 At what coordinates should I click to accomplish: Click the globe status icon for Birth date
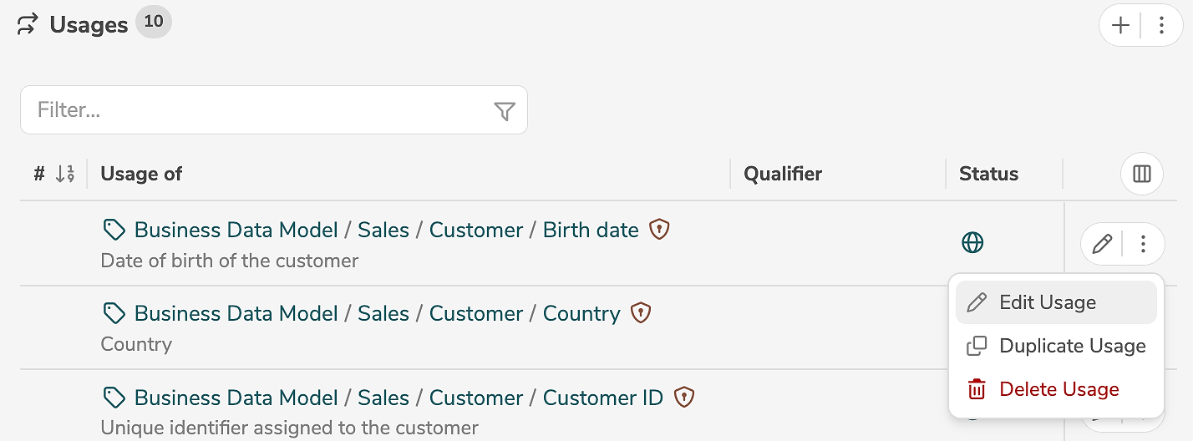(972, 243)
